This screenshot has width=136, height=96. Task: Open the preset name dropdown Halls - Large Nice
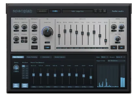click(78, 11)
